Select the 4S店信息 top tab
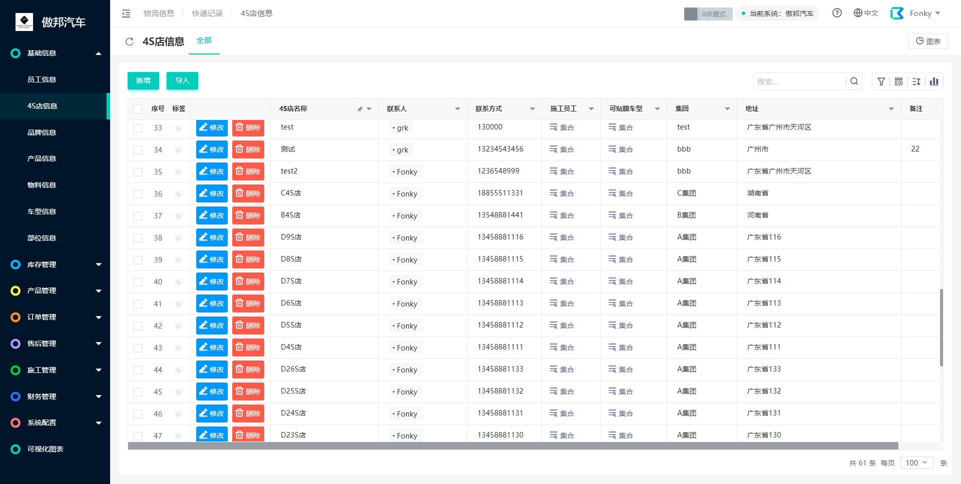 256,13
